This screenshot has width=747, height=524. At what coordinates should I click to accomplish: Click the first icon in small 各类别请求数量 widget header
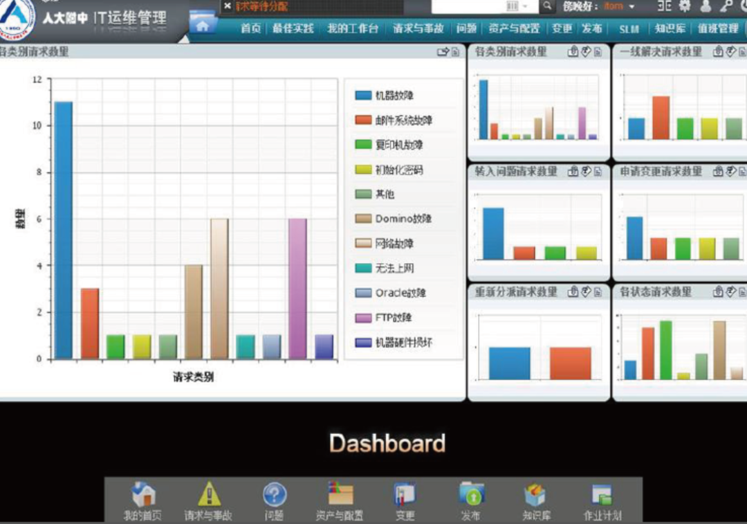[573, 51]
